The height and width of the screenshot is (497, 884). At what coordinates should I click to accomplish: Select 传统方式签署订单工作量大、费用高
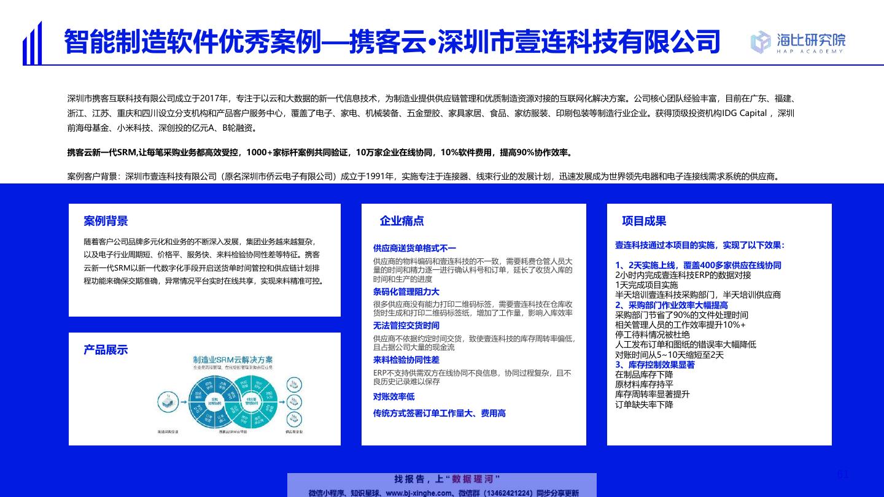pyautogui.click(x=440, y=414)
